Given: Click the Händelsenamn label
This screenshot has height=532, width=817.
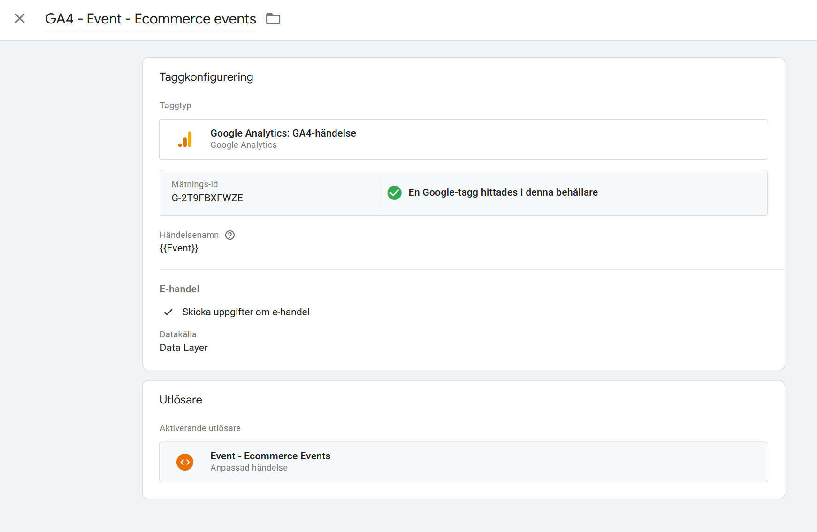Looking at the screenshot, I should tap(189, 235).
